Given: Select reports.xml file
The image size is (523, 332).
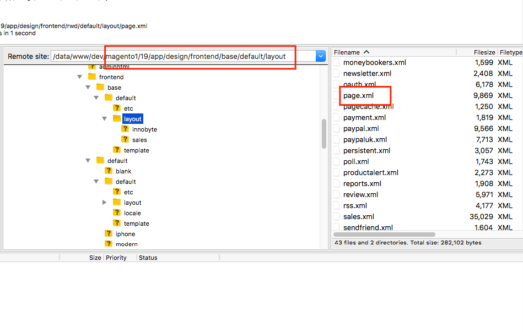Looking at the screenshot, I should (x=362, y=183).
